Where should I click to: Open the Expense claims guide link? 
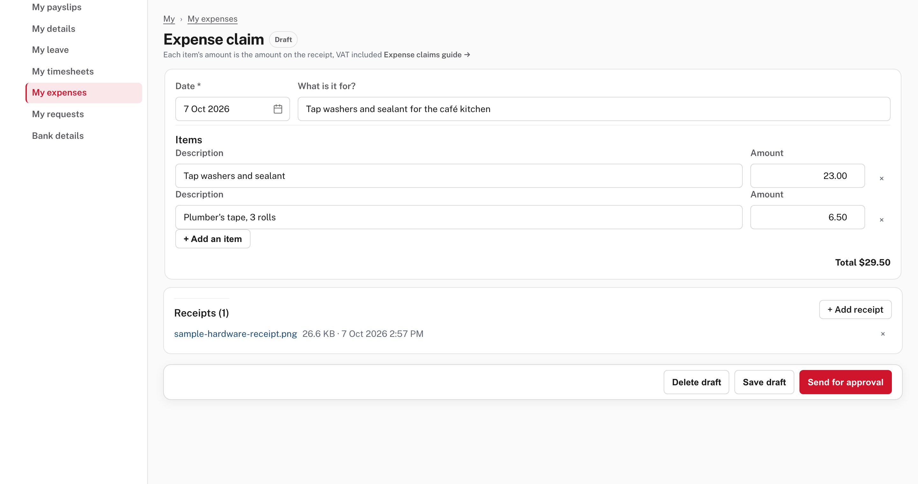click(x=427, y=55)
